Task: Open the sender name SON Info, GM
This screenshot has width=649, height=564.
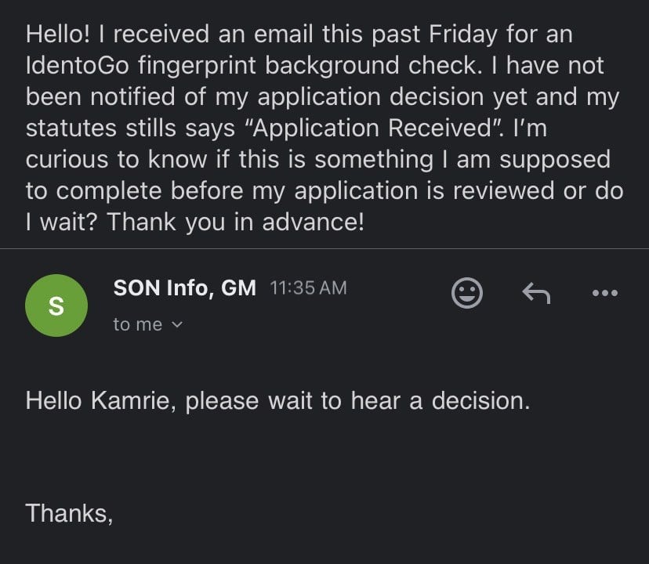Action: click(185, 287)
